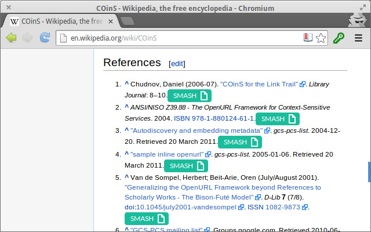The image size is (371, 232).
Task: Click external link icon after ISSN 1082-9873
Action: (x=305, y=207)
